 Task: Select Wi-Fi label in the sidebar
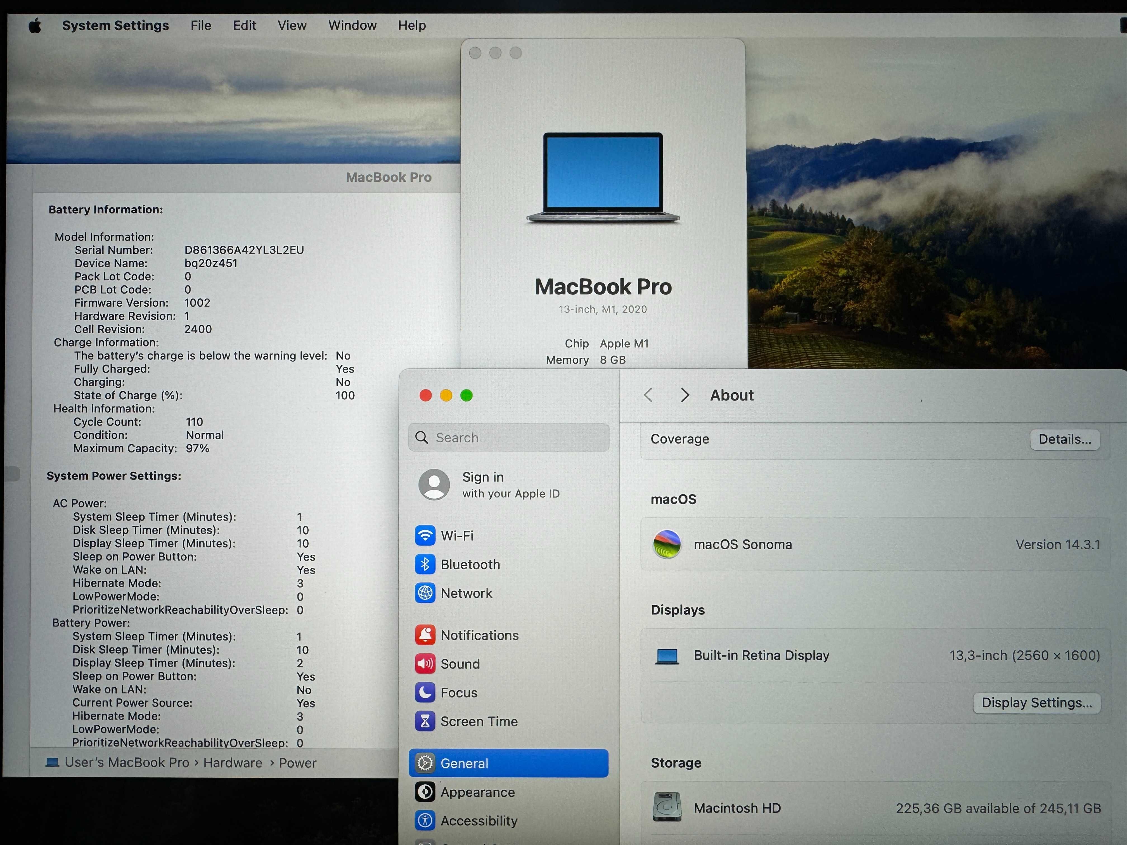click(x=457, y=536)
